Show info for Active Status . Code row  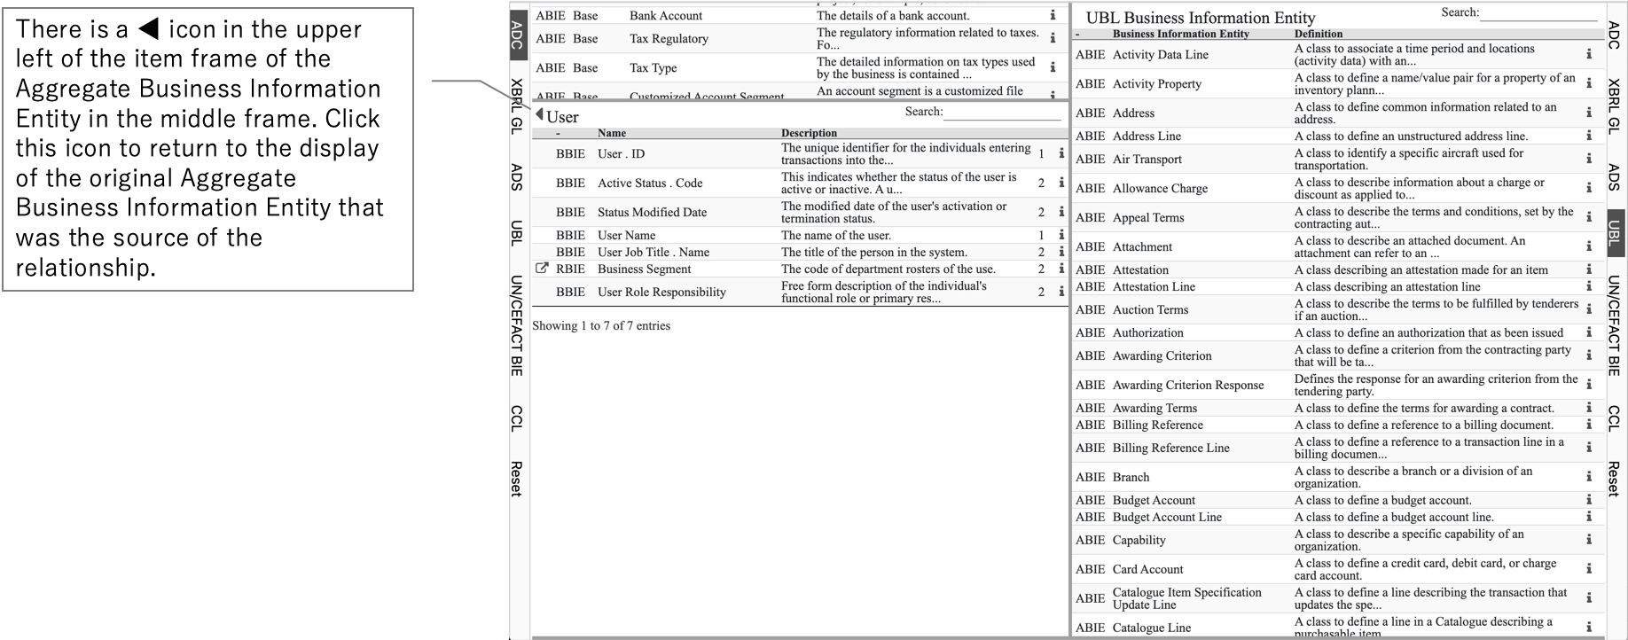1061,183
